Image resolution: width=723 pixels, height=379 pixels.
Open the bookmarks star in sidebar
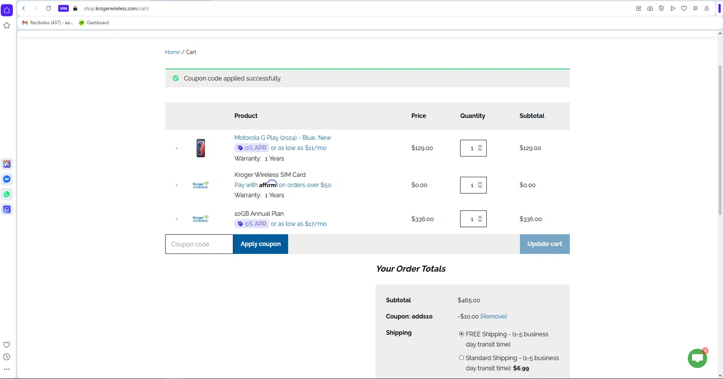(7, 26)
